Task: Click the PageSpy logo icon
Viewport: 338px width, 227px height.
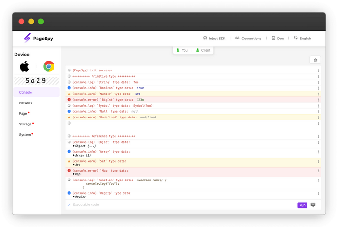Action: [27, 38]
